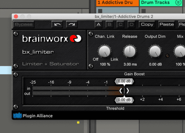Select the 1 Addictive Dru track header
This screenshot has width=185, height=133.
(117, 3)
